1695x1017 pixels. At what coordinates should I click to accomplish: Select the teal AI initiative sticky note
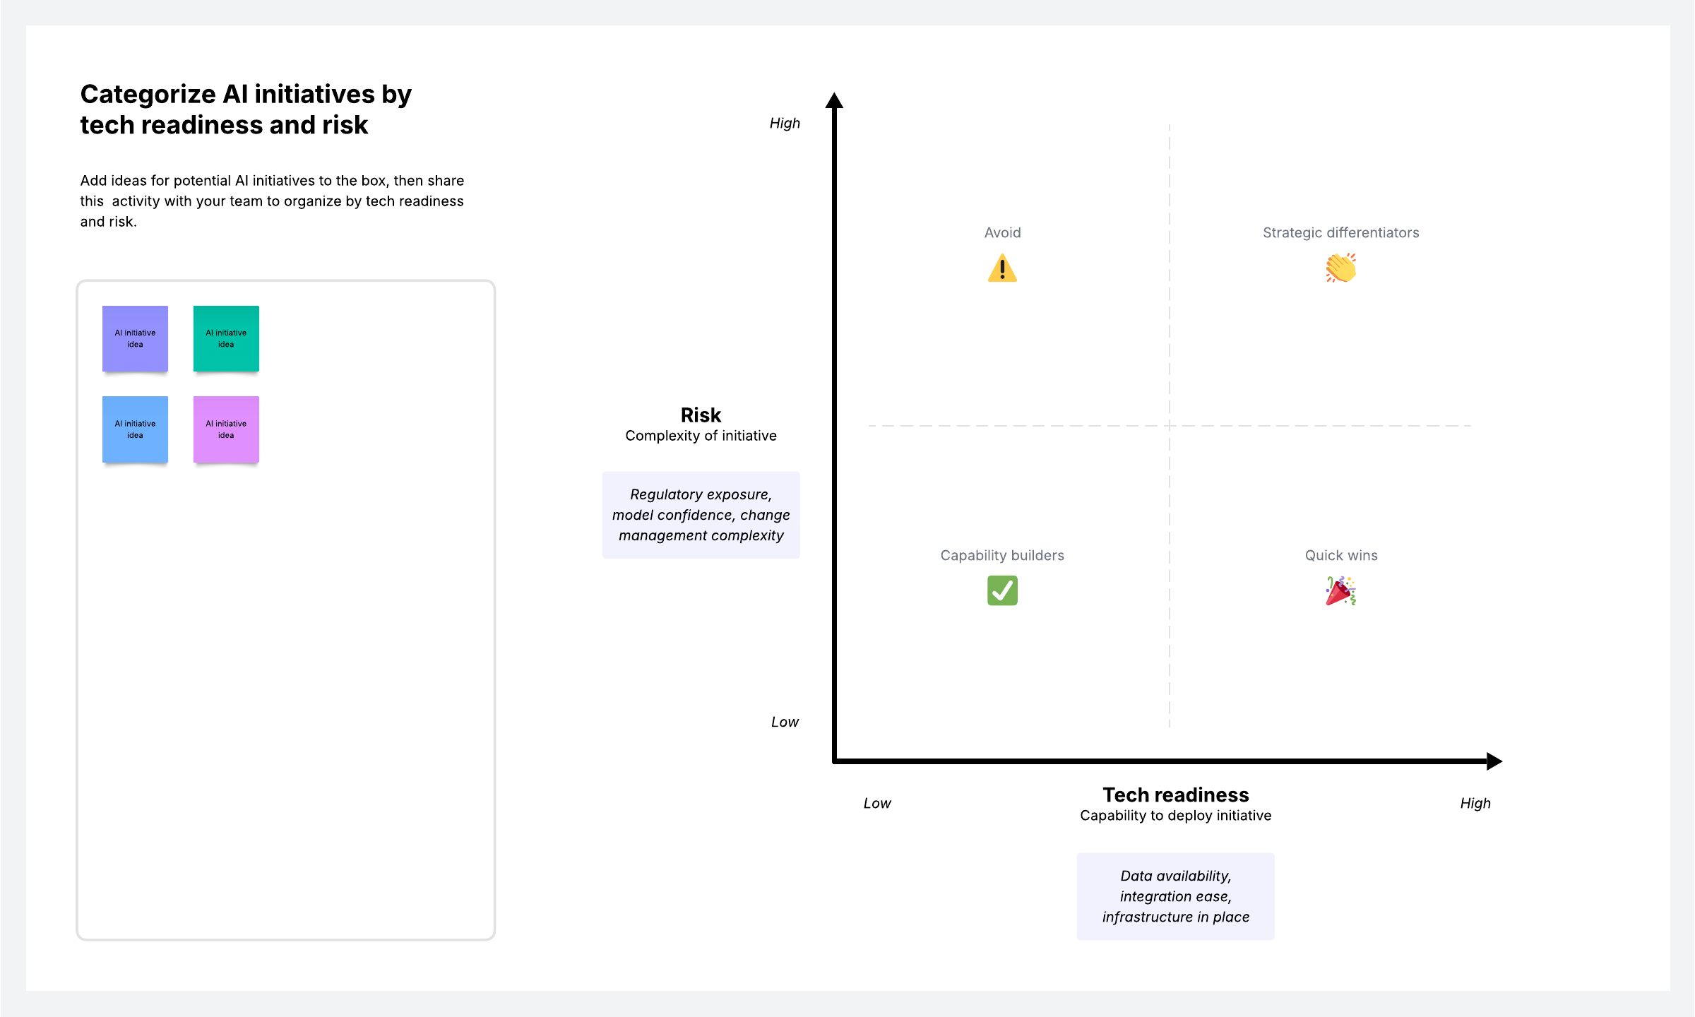(x=226, y=338)
